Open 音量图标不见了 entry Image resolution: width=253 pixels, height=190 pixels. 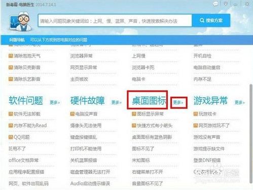[148, 183]
